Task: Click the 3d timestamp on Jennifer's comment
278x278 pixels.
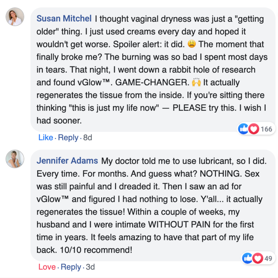Action: click(90, 267)
